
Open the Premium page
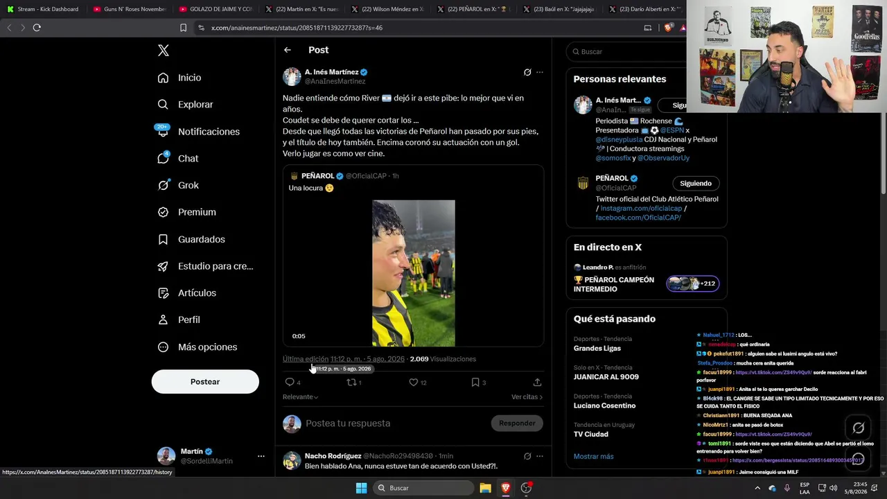[186, 212]
